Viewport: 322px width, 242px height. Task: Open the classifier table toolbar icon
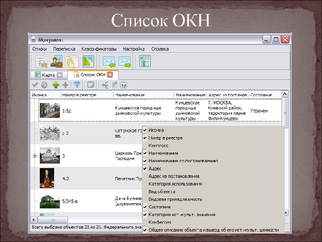point(145,61)
